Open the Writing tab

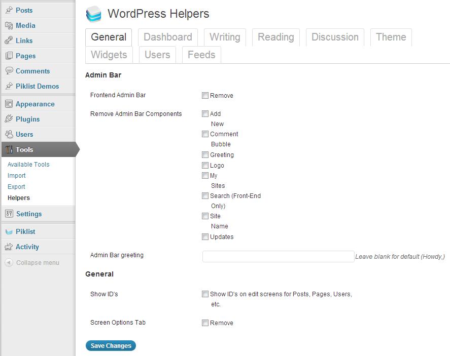coord(225,37)
